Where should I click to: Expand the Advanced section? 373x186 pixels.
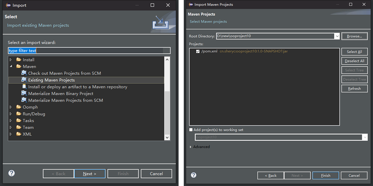coord(191,147)
